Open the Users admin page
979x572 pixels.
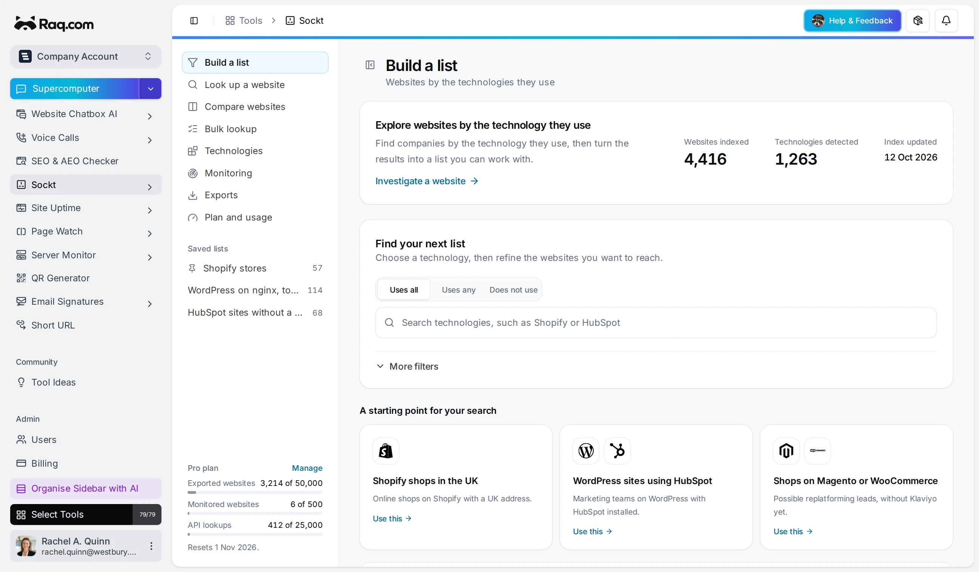[x=85, y=439]
